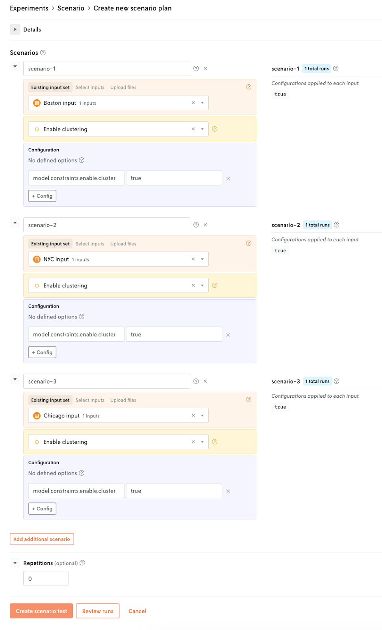Expand the Details section
382x630 pixels.
(15, 30)
